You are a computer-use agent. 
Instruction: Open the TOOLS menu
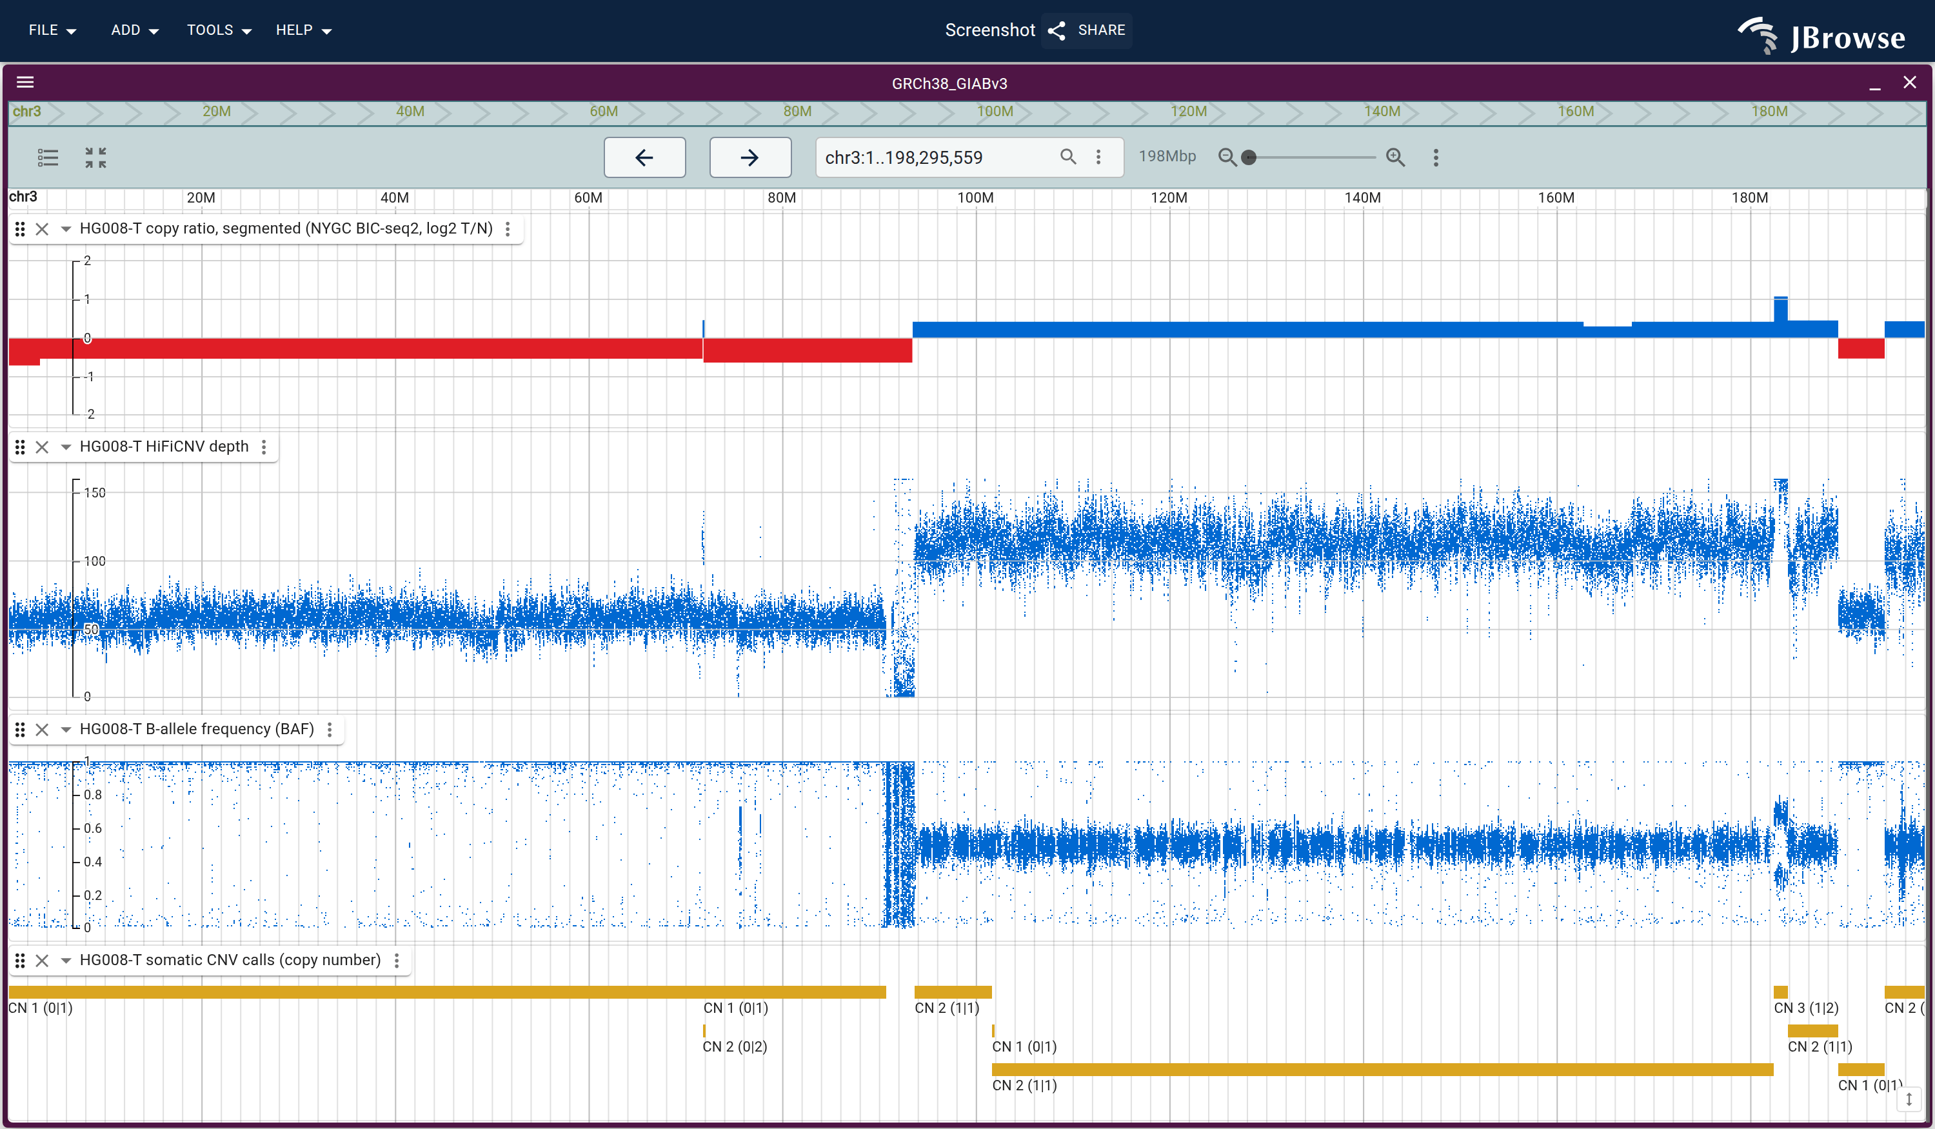pyautogui.click(x=219, y=30)
